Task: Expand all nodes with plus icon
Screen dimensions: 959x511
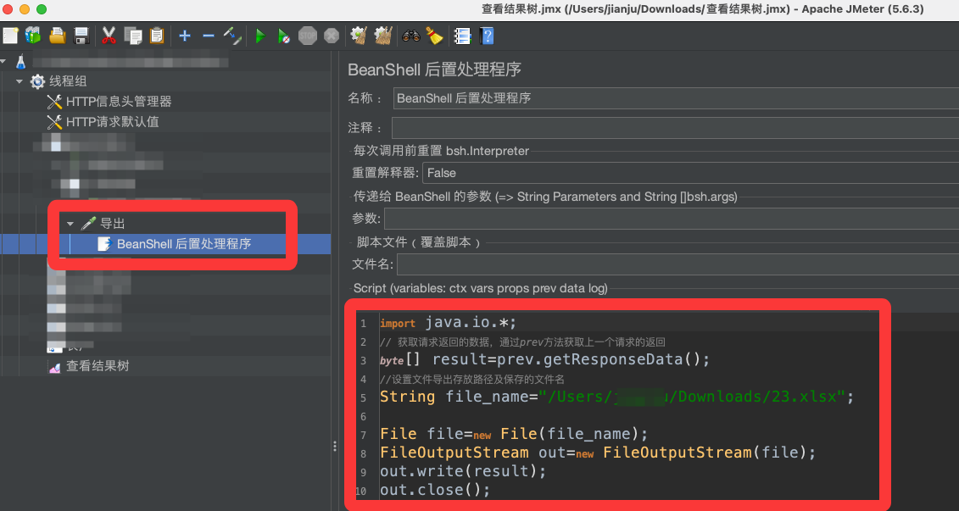Action: (x=185, y=36)
